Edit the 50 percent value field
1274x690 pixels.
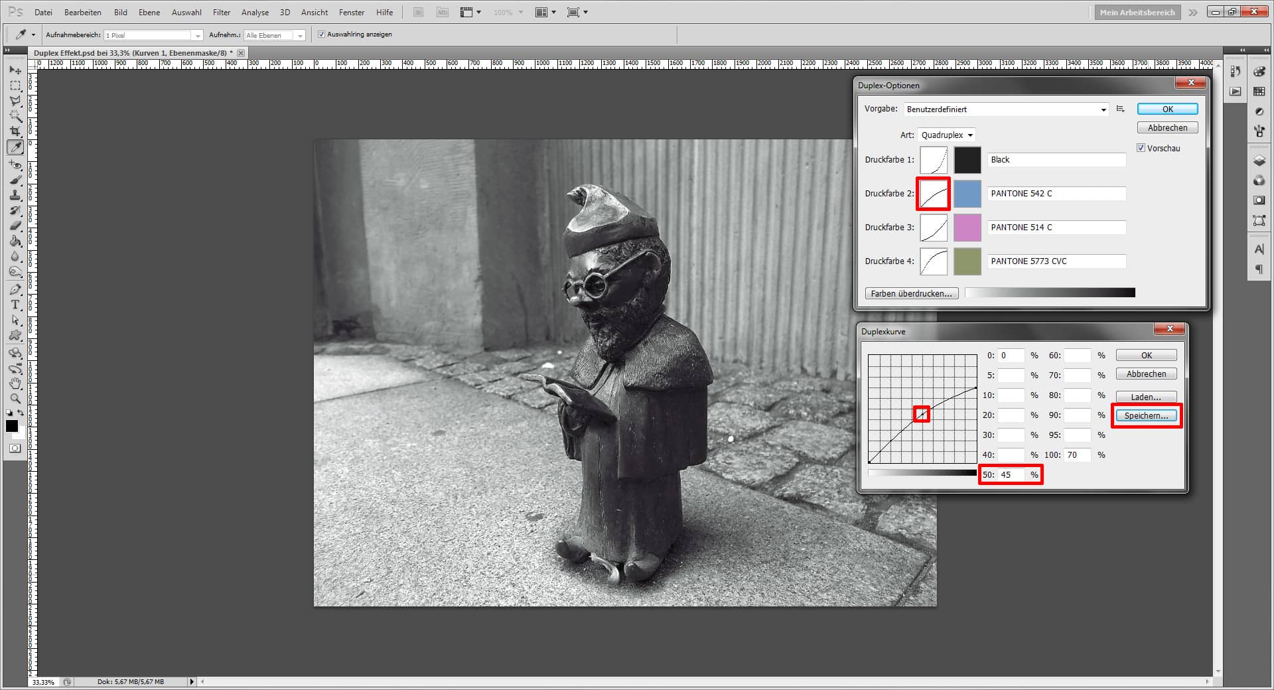click(x=1011, y=474)
